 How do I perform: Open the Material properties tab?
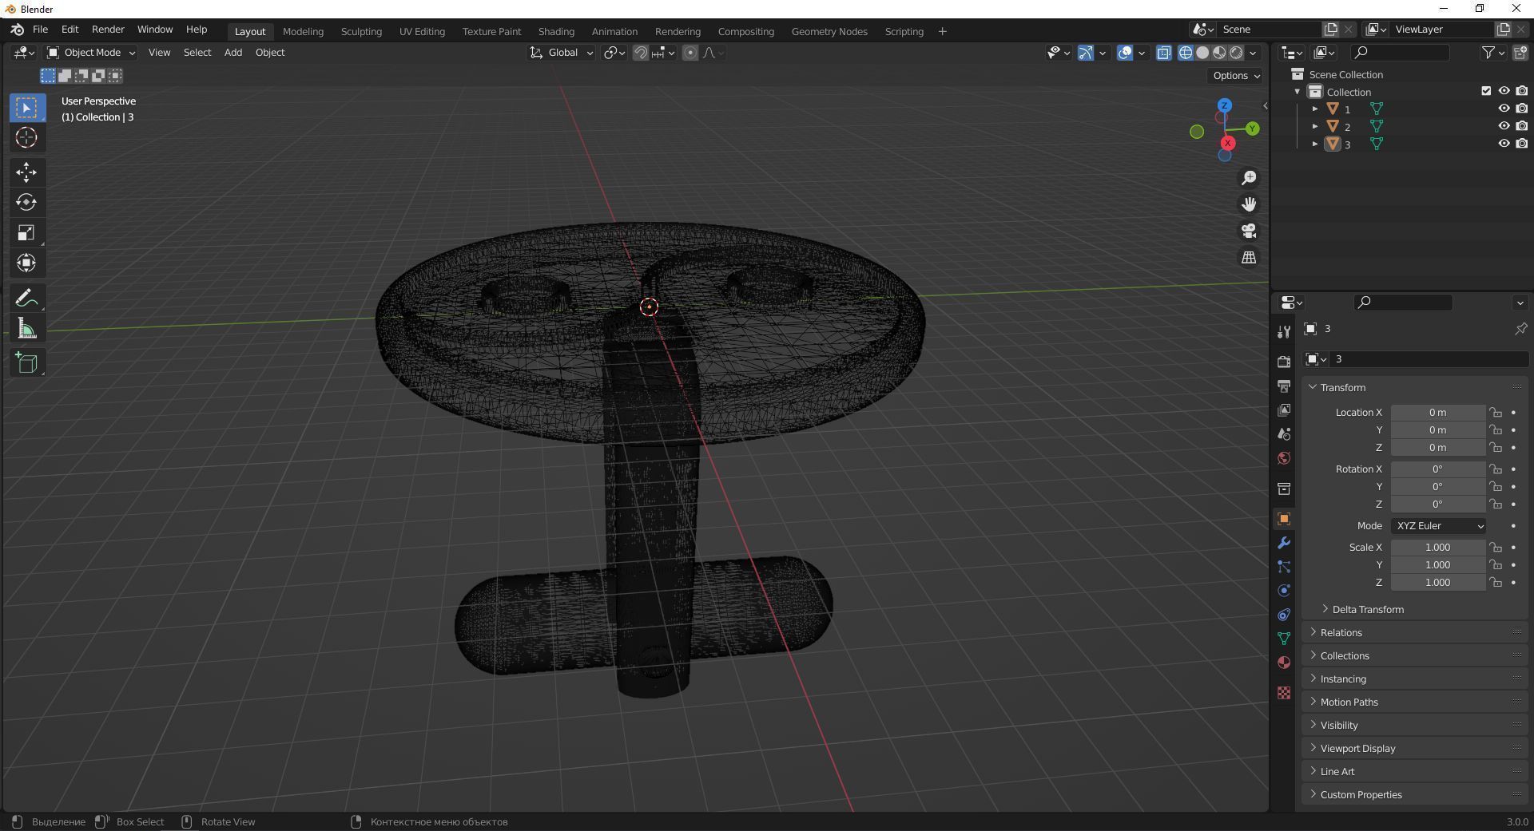point(1284,663)
